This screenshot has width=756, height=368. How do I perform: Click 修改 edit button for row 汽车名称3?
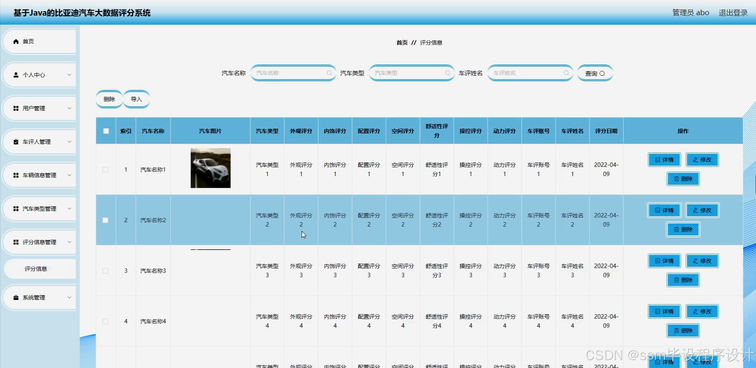[702, 261]
